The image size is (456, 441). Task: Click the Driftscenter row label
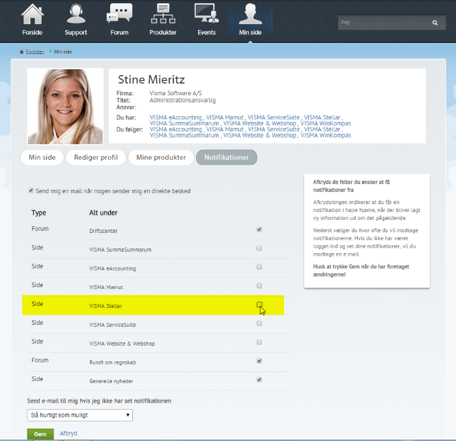(103, 231)
